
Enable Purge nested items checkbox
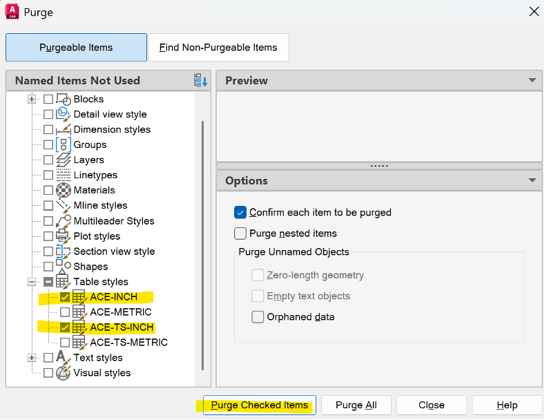pos(240,233)
